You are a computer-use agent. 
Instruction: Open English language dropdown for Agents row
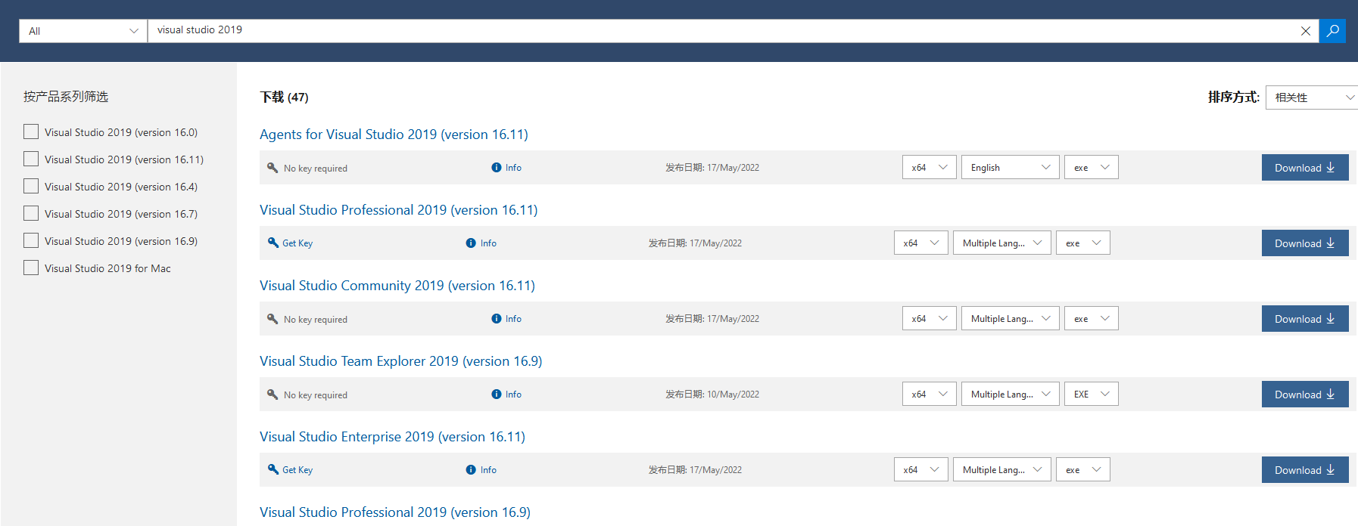[1011, 167]
